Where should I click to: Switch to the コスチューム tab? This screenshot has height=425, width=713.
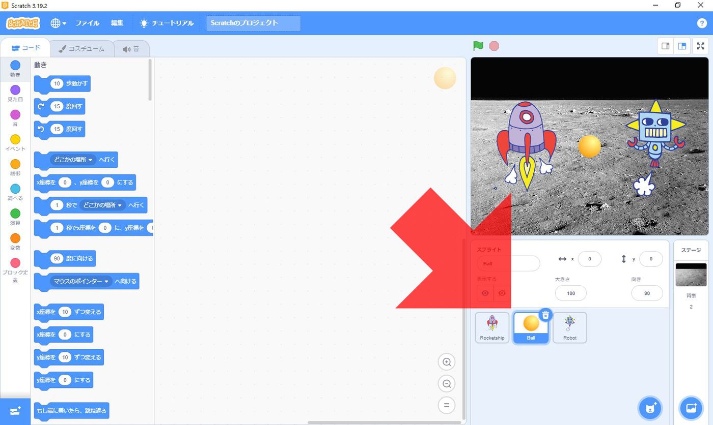tap(81, 49)
